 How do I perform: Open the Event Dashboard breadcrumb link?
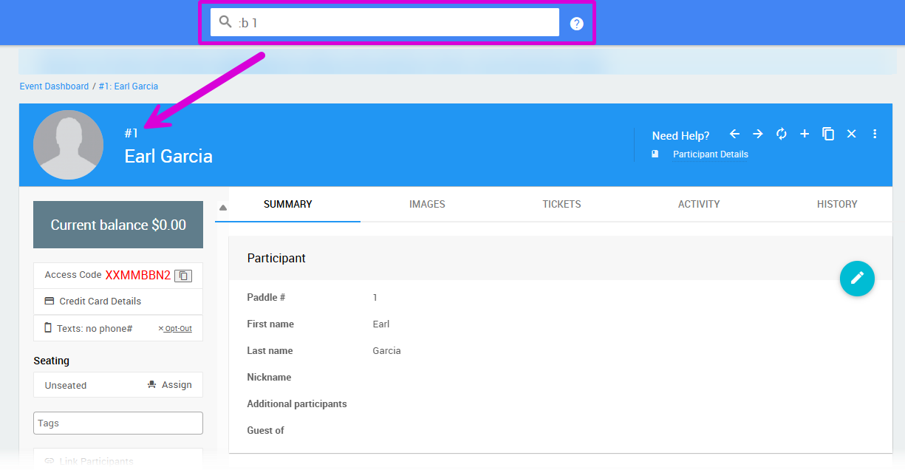[54, 86]
